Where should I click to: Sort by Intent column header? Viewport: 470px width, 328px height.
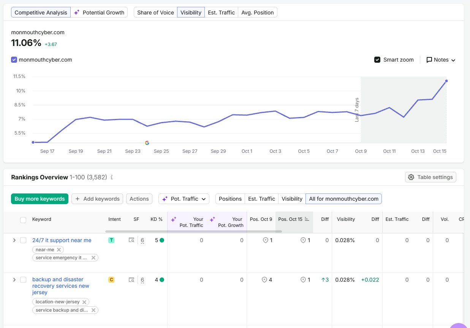[114, 219]
